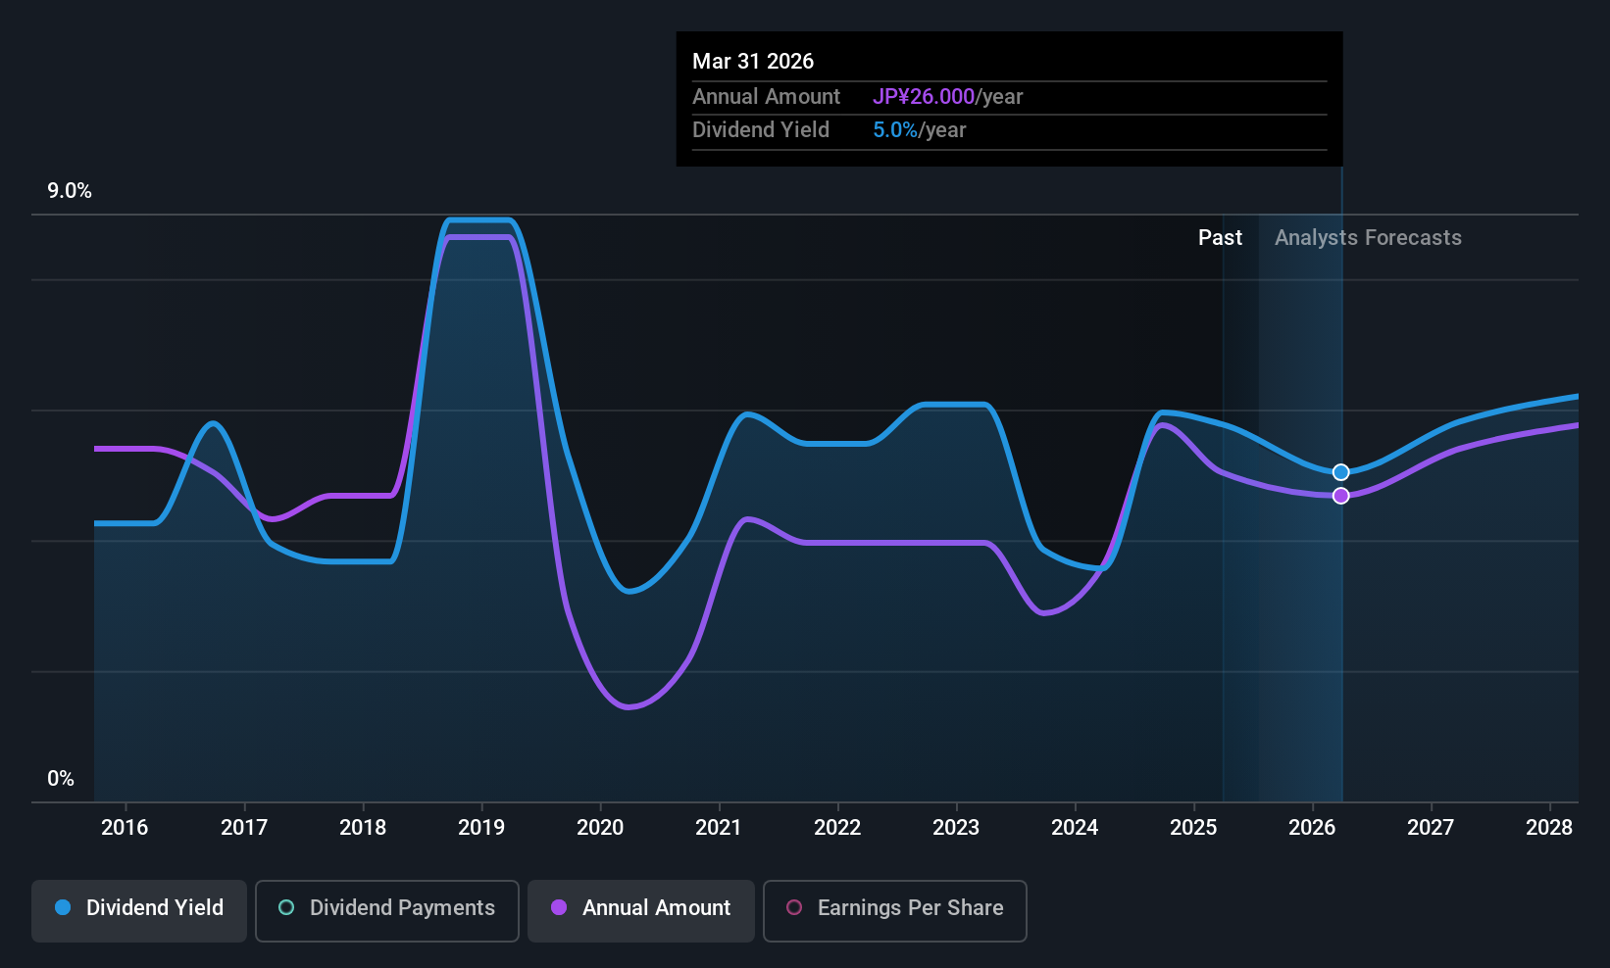
Task: Click the 2024 label on the x-axis
Action: click(x=1075, y=828)
